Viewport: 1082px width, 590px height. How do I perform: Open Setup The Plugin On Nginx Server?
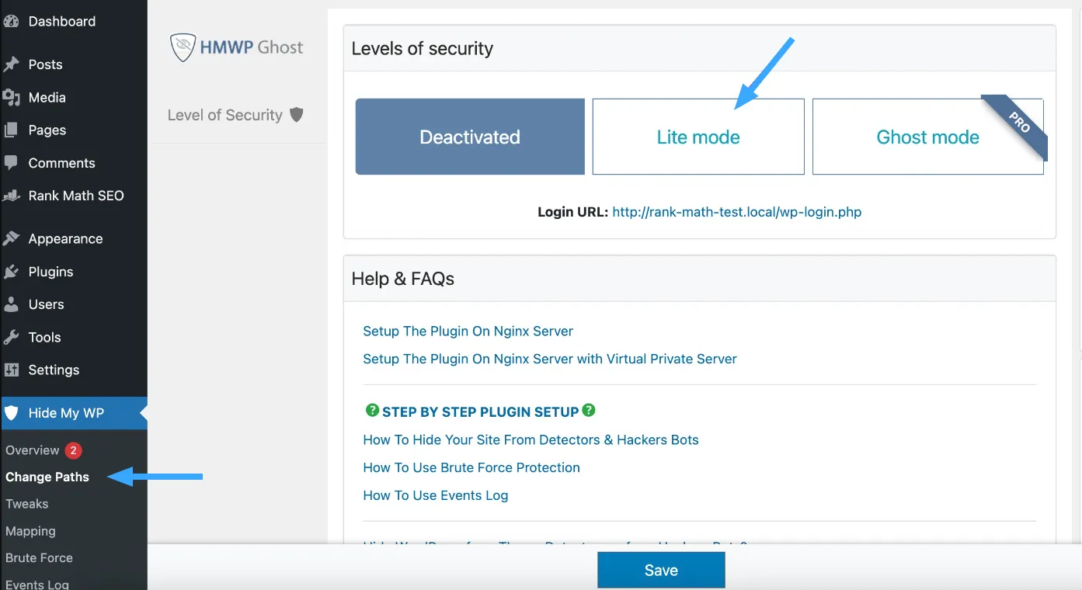(468, 331)
